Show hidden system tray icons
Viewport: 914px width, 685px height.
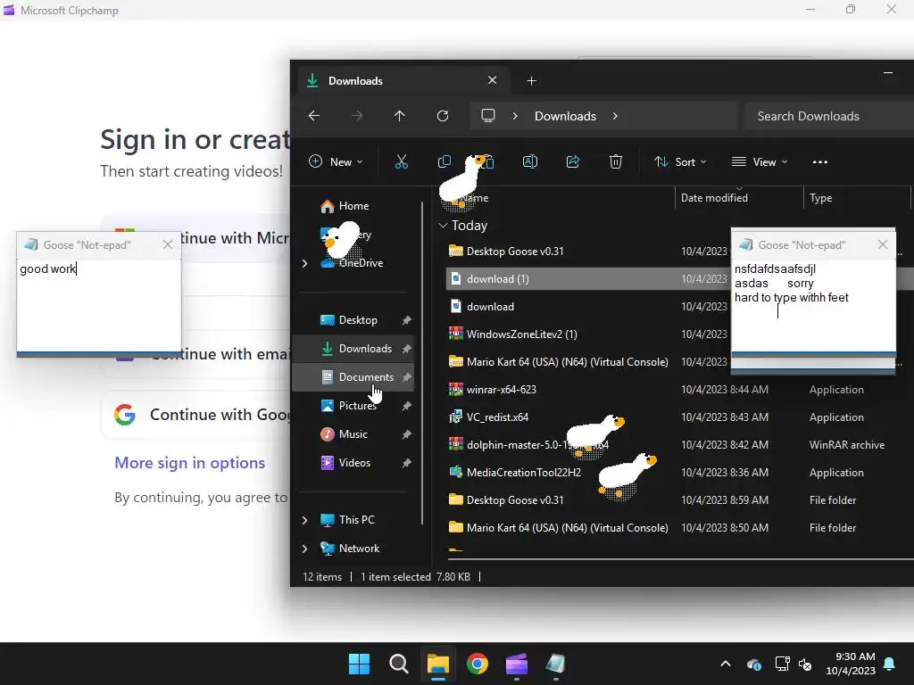coord(726,664)
